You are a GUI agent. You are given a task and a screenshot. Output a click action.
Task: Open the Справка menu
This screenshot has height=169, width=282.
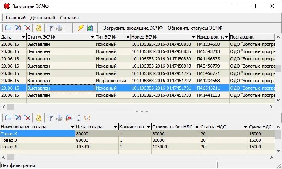click(69, 18)
